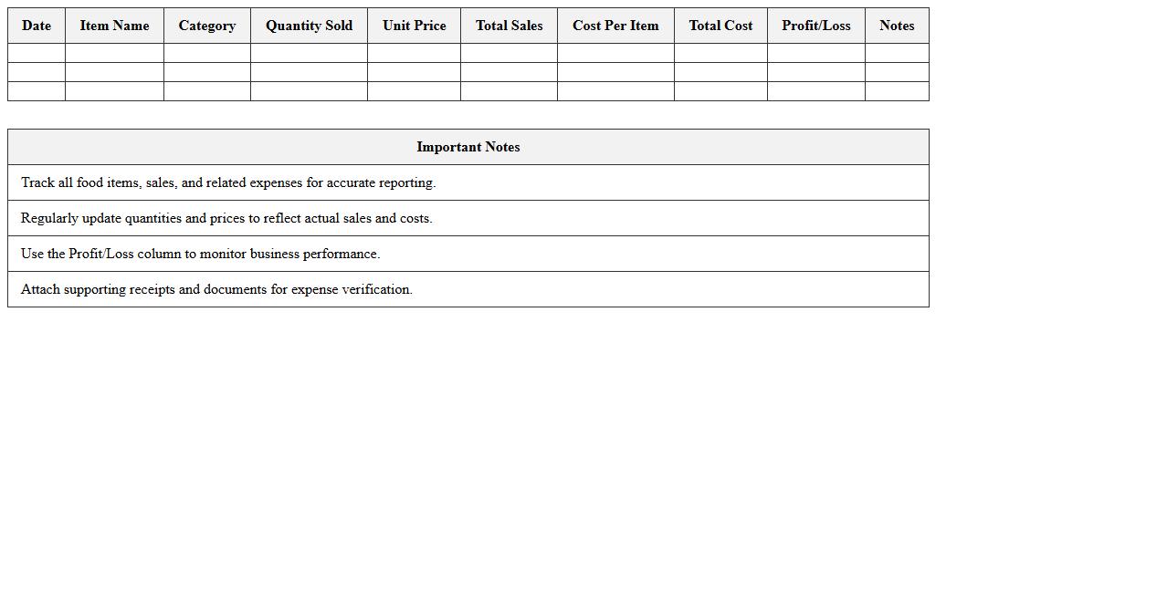Select the second-row cell under Quantity Sold
This screenshot has width=1167, height=593.
[309, 72]
